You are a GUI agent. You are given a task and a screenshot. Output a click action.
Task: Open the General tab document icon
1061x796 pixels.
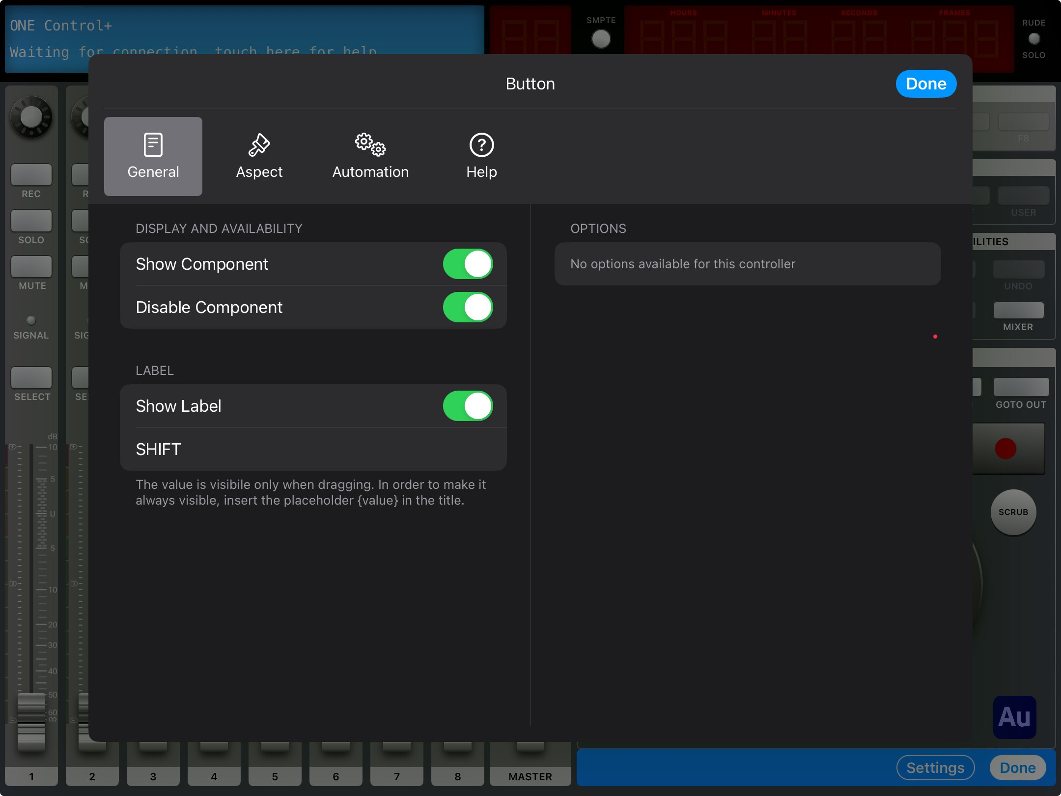pos(153,145)
